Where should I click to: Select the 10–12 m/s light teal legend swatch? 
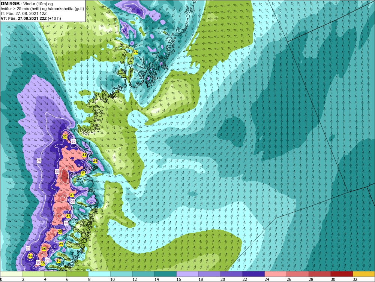pyautogui.click(x=121, y=274)
